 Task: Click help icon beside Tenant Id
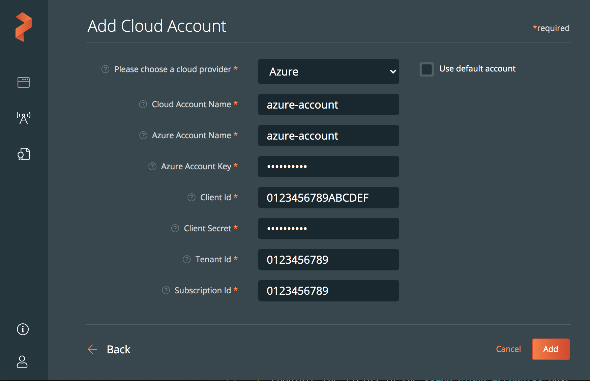coord(187,259)
